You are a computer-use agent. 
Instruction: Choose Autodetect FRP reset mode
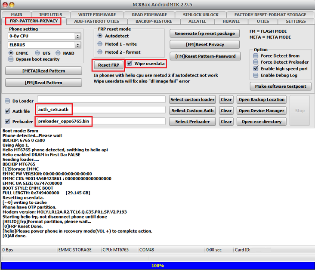(100, 36)
